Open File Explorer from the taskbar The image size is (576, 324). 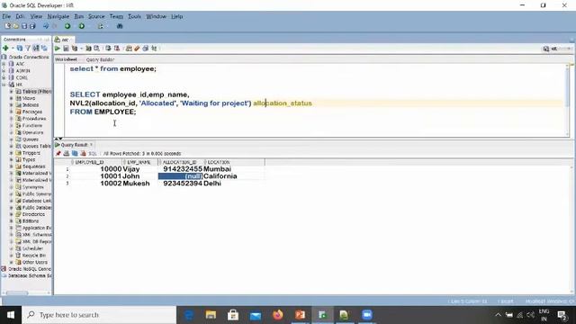pos(211,315)
